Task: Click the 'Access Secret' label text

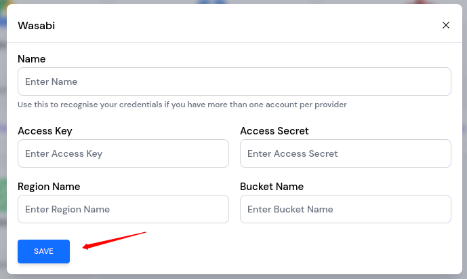Action: click(274, 131)
